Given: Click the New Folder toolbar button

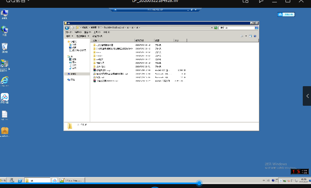Looking at the screenshot, I should 97,36.
